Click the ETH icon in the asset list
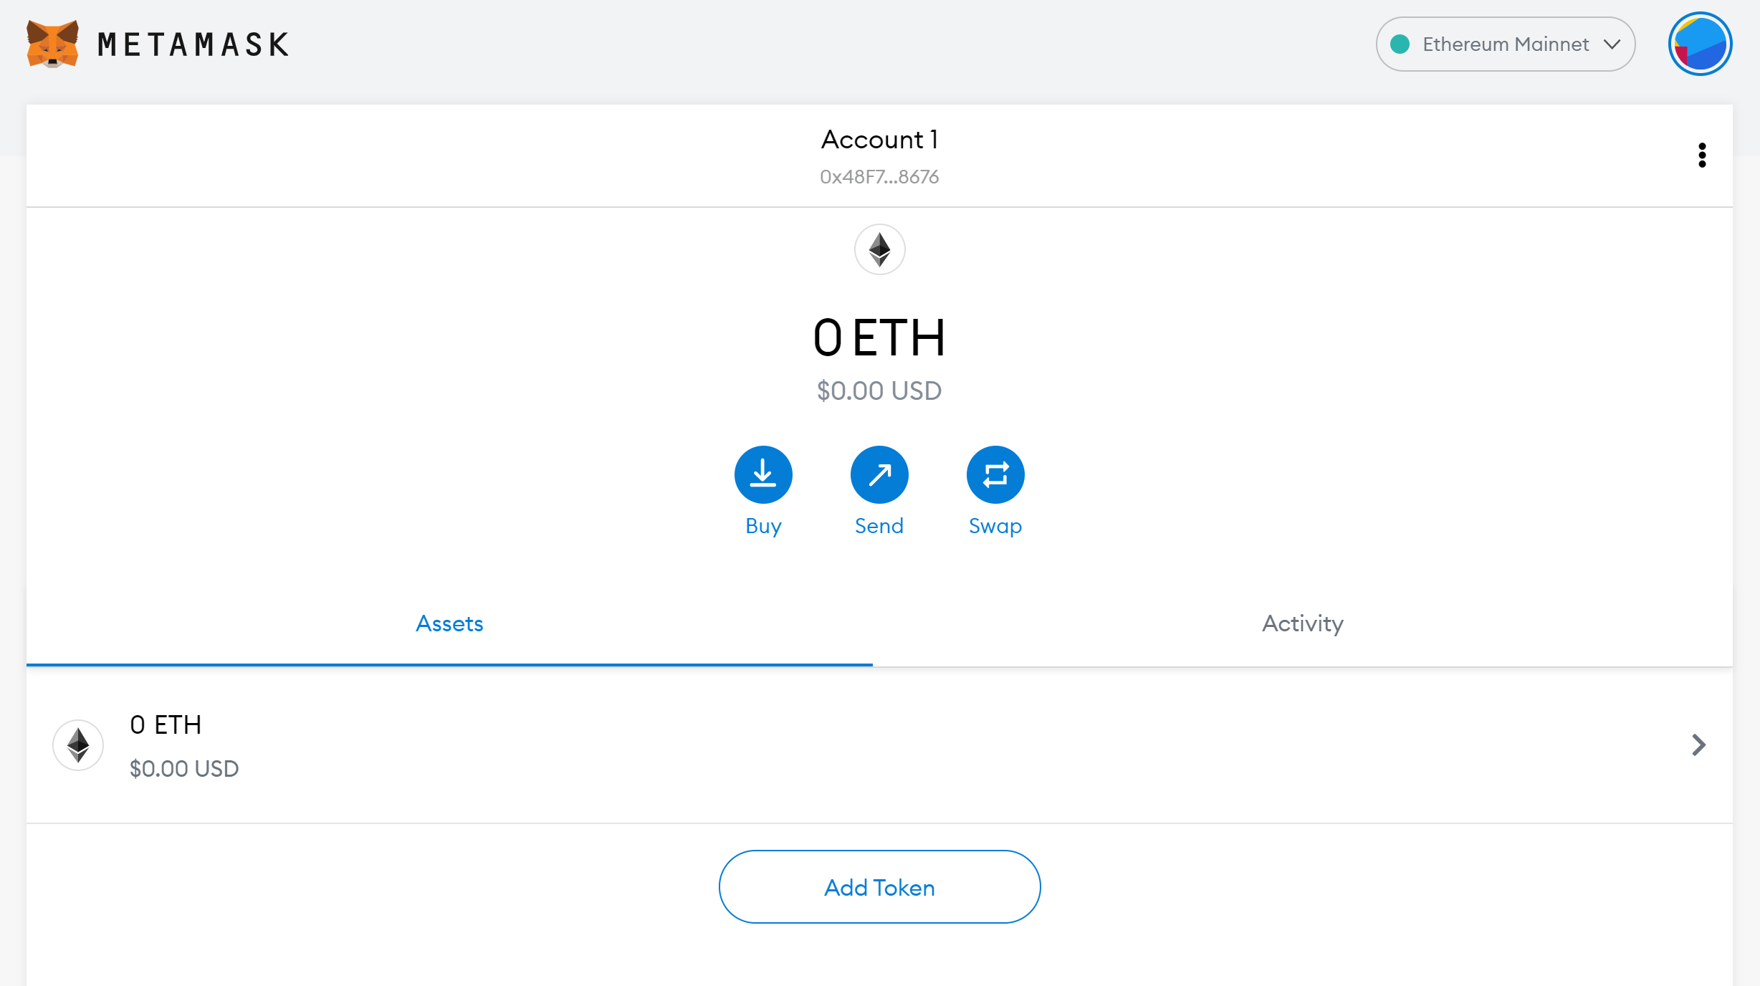Image resolution: width=1760 pixels, height=986 pixels. [78, 745]
